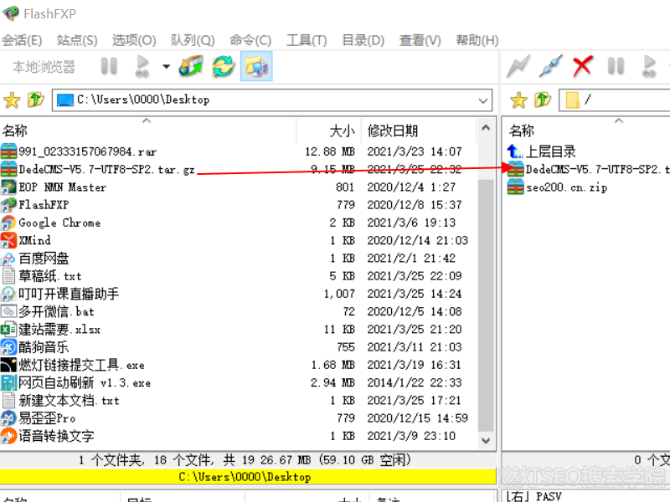Open the 命令(C) menu
This screenshot has height=502, width=670.
[250, 40]
